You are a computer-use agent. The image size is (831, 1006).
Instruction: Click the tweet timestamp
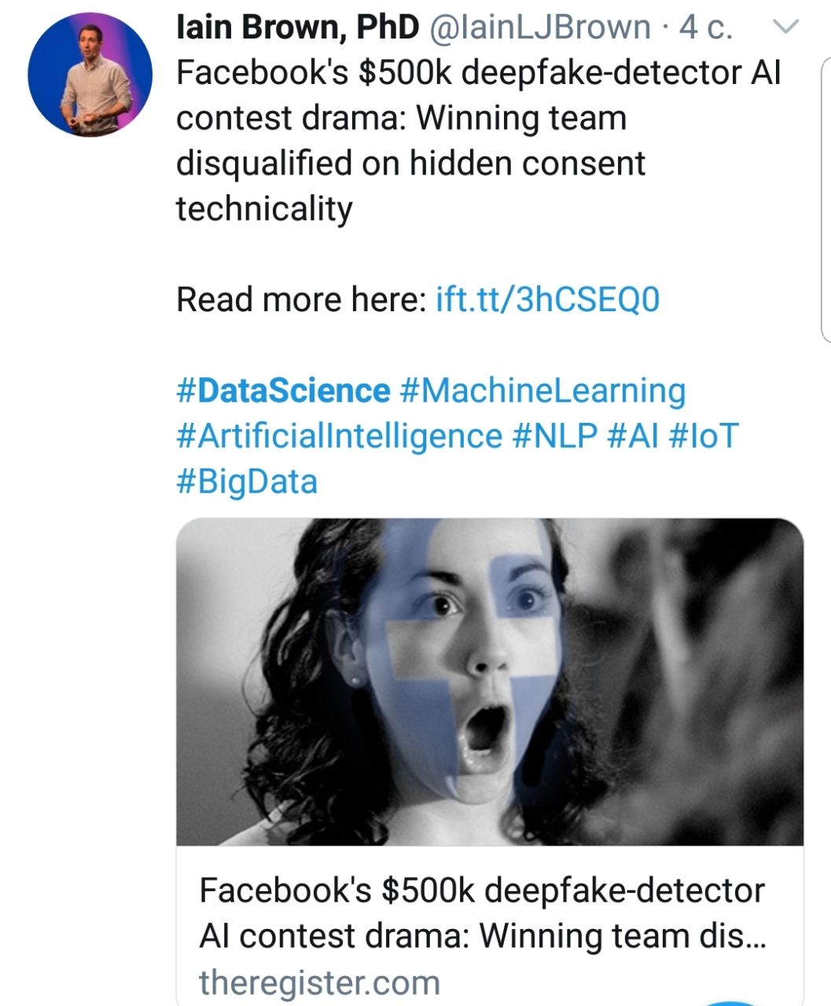click(x=706, y=28)
